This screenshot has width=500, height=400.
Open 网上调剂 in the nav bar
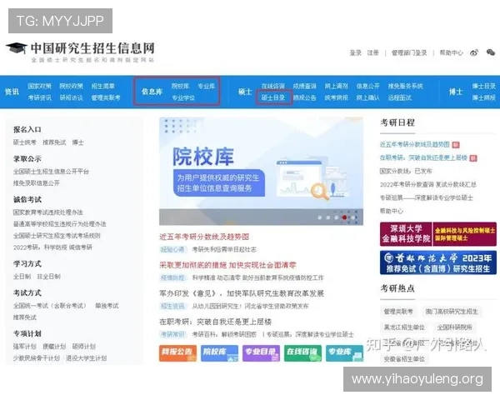coord(336,86)
